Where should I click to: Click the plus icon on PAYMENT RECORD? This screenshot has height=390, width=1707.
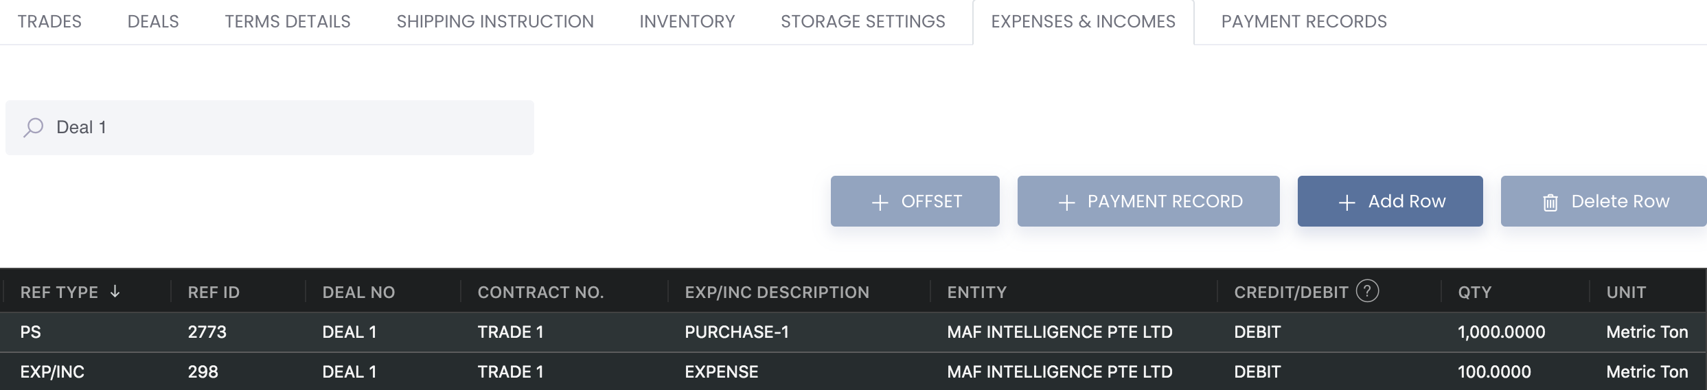1066,203
